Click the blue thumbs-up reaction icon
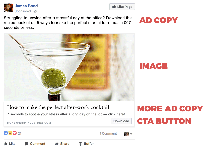This screenshot has width=217, height=148. (6, 133)
